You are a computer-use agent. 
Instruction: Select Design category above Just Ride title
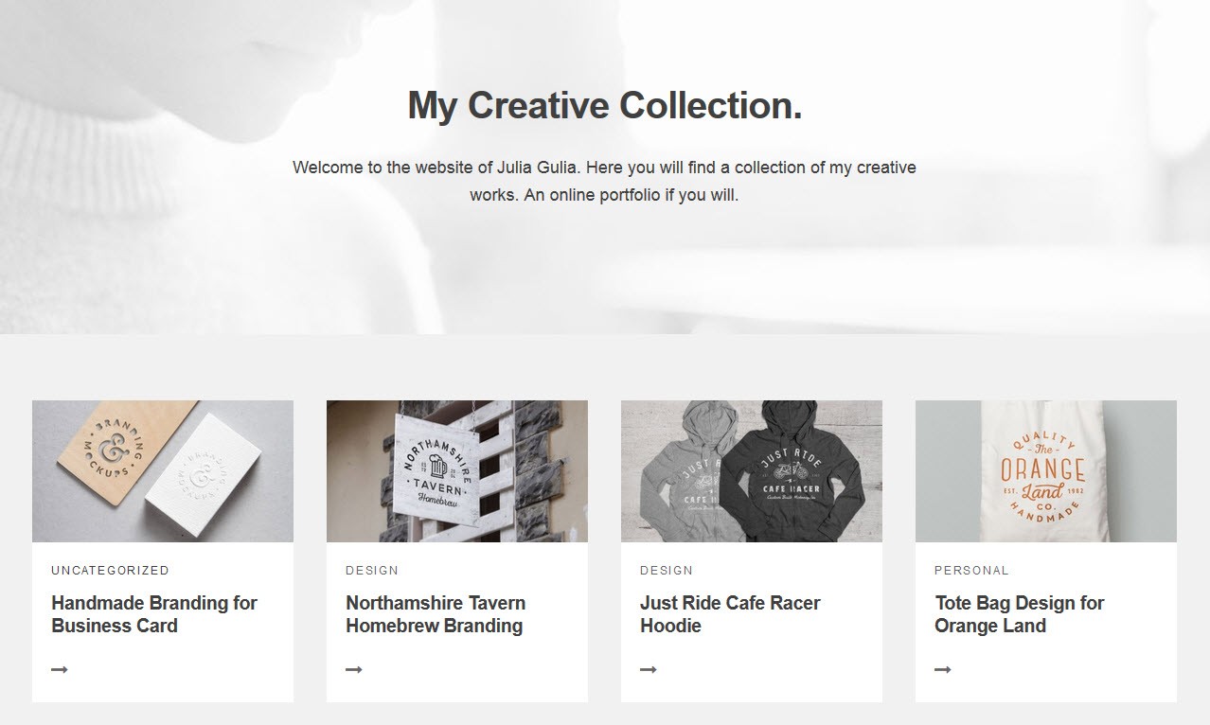(x=667, y=571)
